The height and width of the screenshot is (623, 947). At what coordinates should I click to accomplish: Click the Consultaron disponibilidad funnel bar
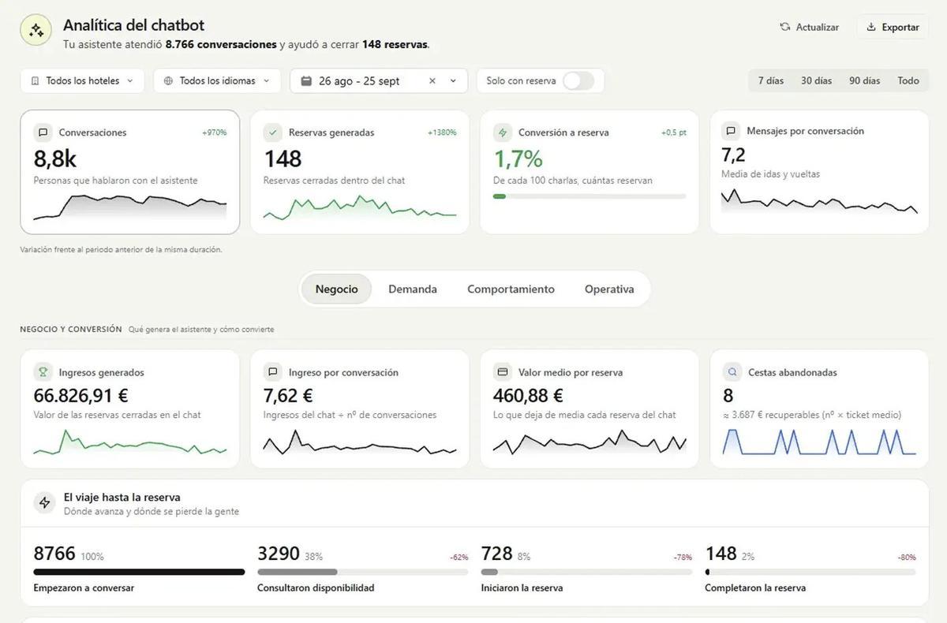point(363,573)
